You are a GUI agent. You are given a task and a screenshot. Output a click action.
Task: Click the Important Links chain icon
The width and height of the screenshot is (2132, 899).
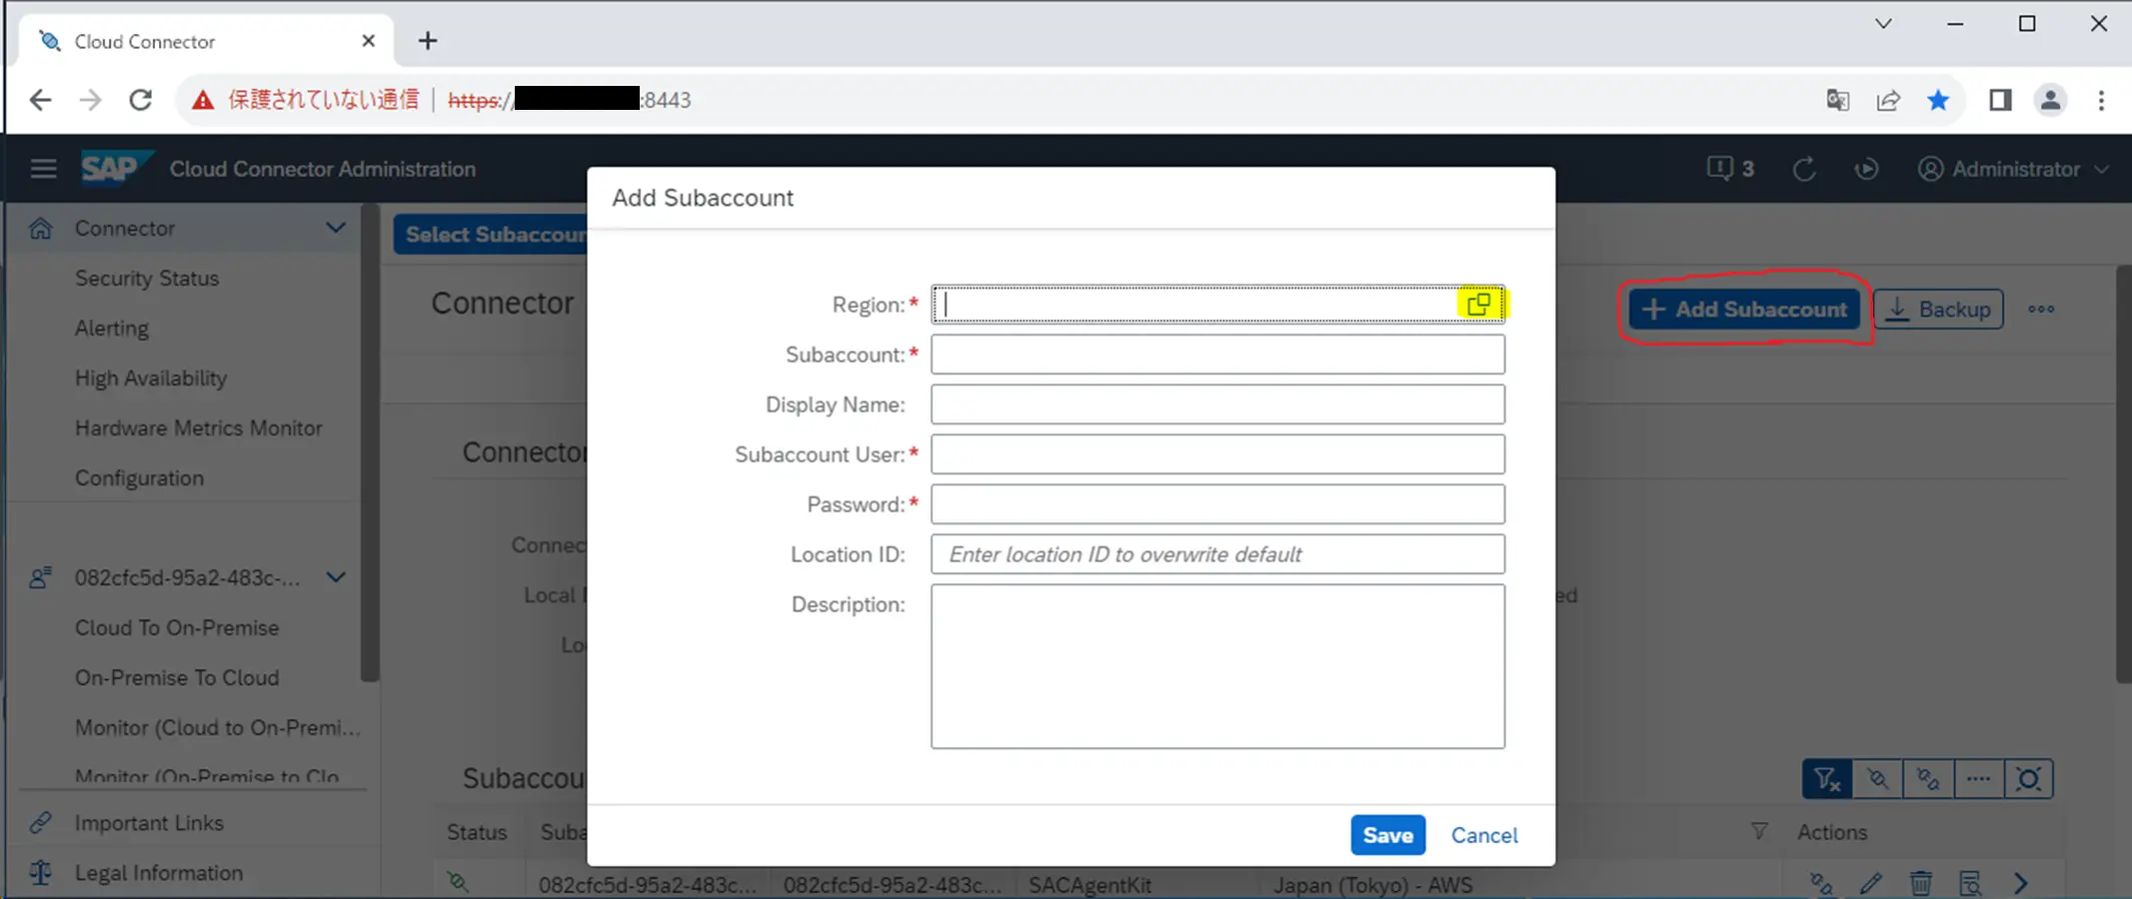(x=41, y=823)
